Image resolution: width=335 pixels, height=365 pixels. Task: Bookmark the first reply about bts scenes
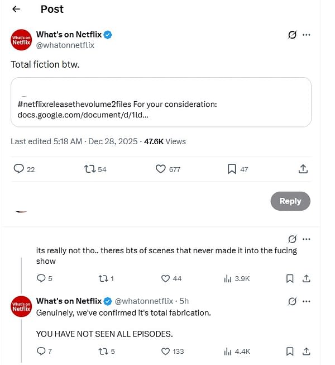tap(290, 278)
